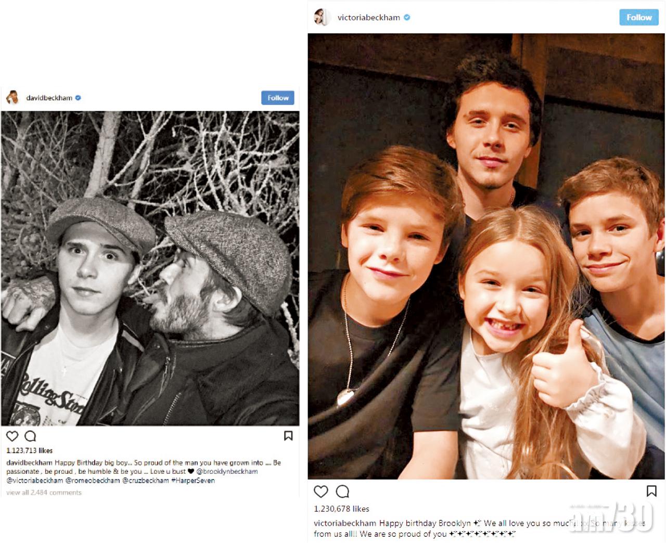Viewport: 666px width, 543px height.
Task: Like the davidbeckham post with heart icon
Action: pos(12,436)
